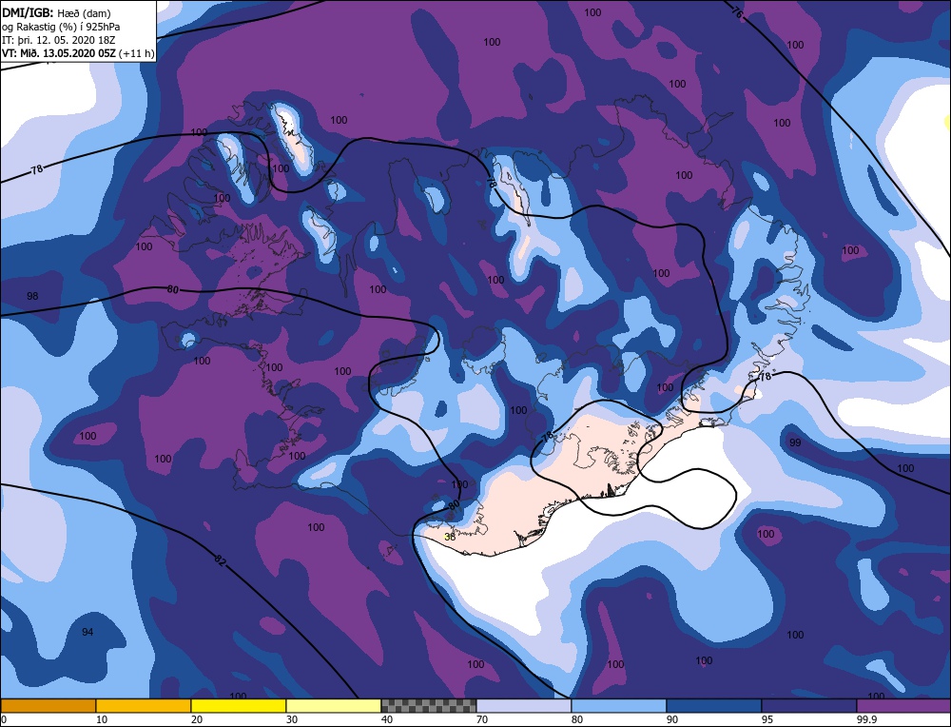Viewport: 951px width, 727px height.
Task: Click the 'og Rakastig (%) í 925hPa' line
Action: pos(61,27)
